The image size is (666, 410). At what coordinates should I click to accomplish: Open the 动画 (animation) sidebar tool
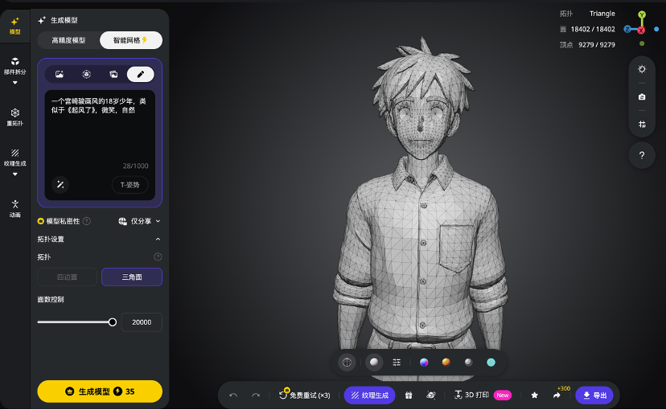point(14,207)
